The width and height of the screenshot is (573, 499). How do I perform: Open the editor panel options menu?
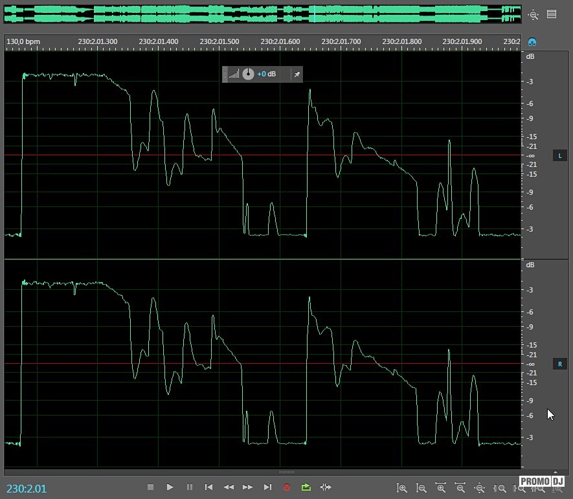(552, 14)
